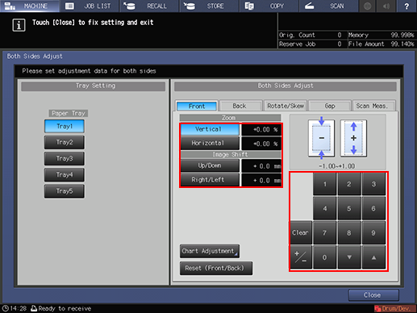This screenshot has height=313, width=417.
Task: Switch to the Back tab
Action: (240, 106)
